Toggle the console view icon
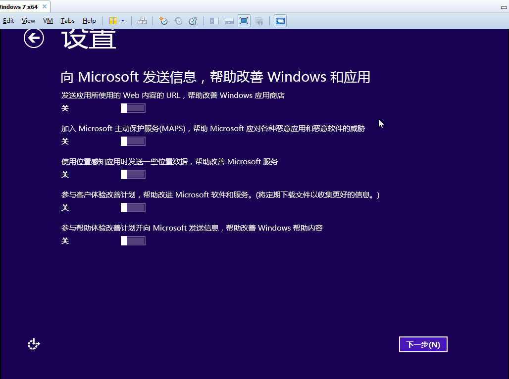Viewport: 509px width, 379px height. click(280, 21)
